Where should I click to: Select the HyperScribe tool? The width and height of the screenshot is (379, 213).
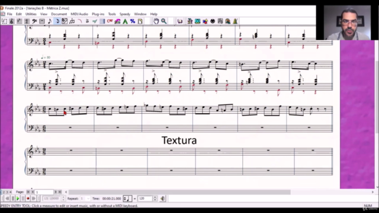(x=65, y=21)
